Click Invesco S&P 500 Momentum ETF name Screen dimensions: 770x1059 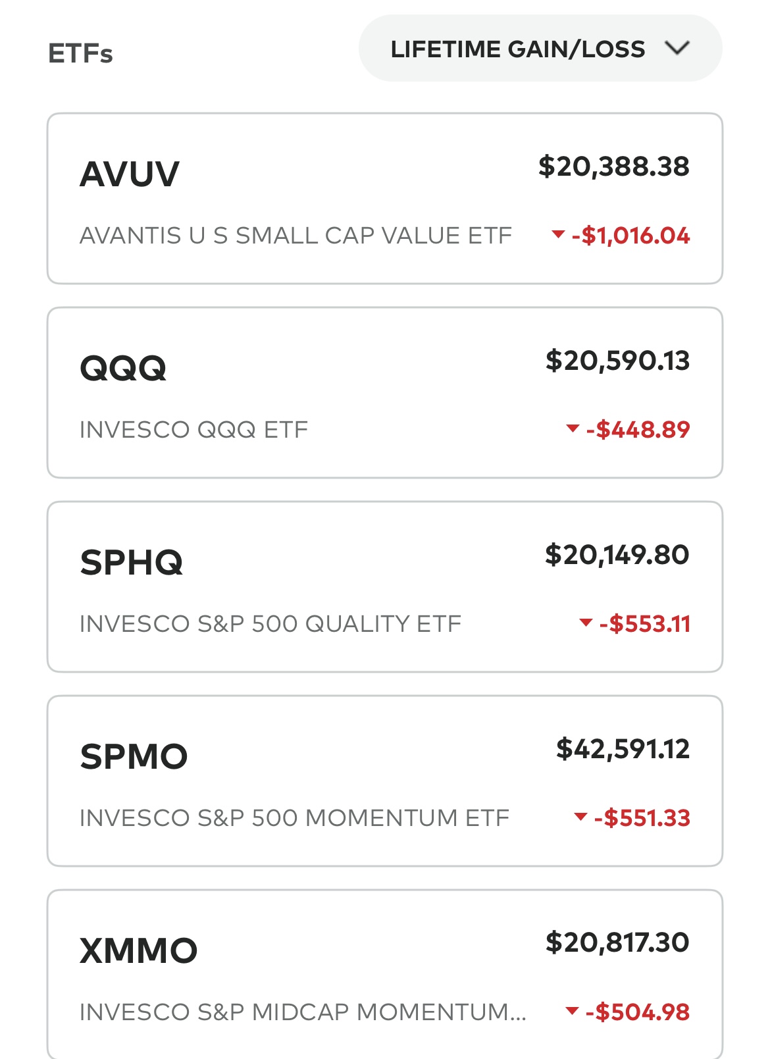coord(294,818)
